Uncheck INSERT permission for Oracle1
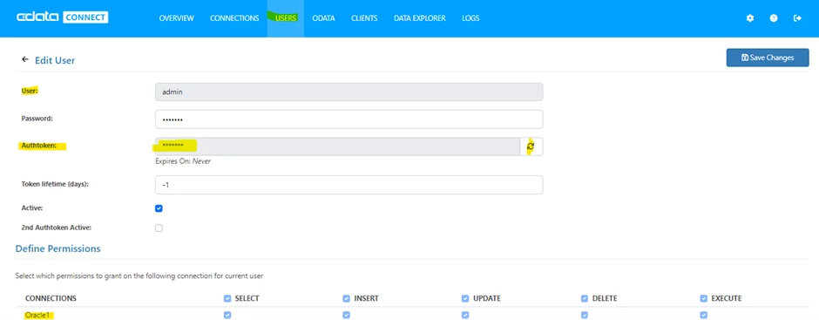 346,316
